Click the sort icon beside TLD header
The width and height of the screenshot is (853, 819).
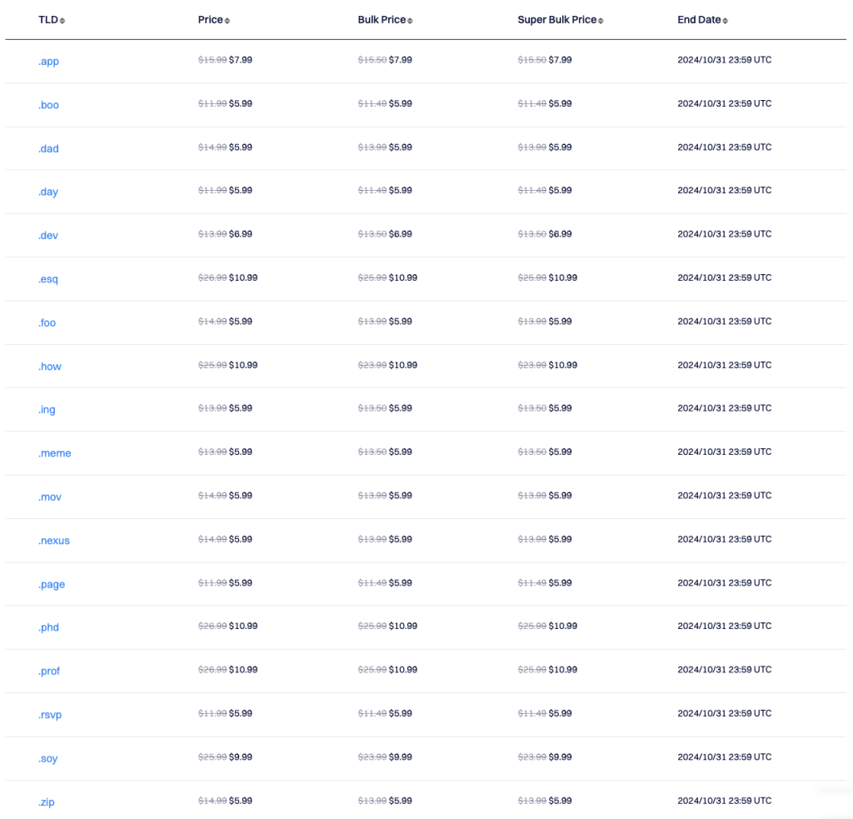pyautogui.click(x=62, y=21)
